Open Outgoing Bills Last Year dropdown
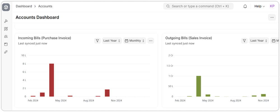The image size is (280, 112). click(259, 41)
